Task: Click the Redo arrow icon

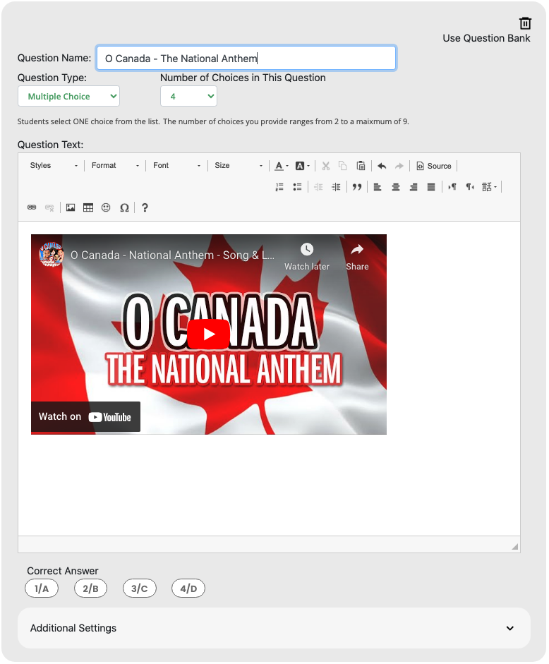Action: click(x=399, y=166)
